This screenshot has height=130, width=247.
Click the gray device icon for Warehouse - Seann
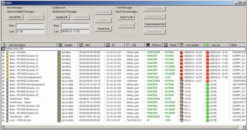[x=7, y=102]
